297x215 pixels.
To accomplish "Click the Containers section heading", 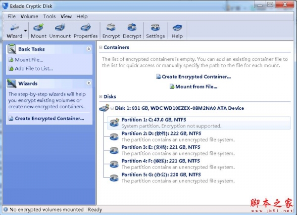I will point(116,47).
